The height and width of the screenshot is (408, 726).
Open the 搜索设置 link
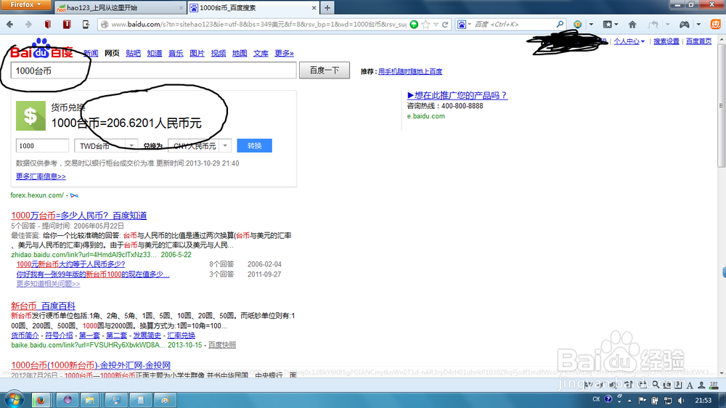point(666,41)
